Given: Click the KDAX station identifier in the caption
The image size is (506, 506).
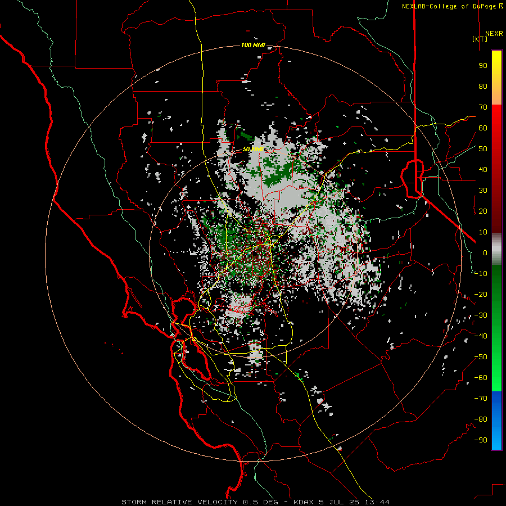Looking at the screenshot, I should (x=304, y=502).
